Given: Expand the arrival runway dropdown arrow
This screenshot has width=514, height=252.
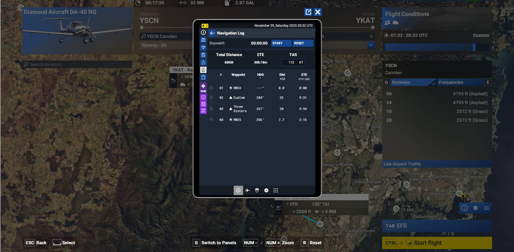Looking at the screenshot, I should pyautogui.click(x=371, y=45).
